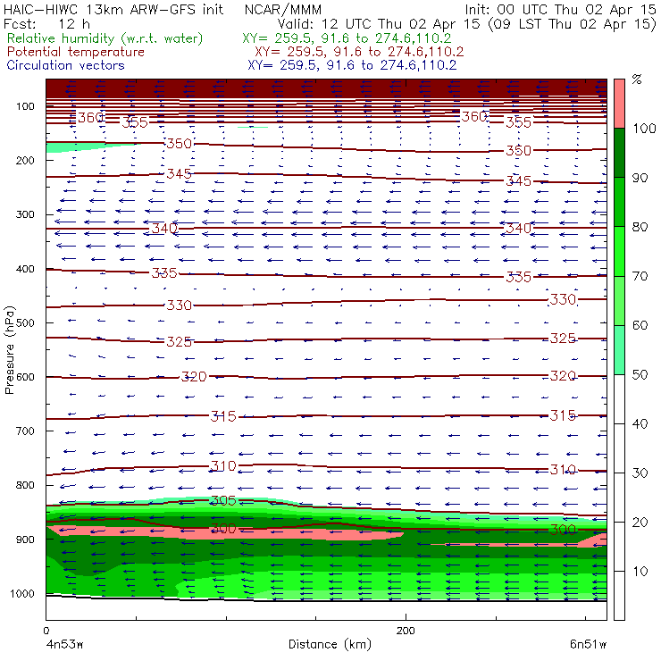The height and width of the screenshot is (661, 661).
Task: Click the left '345' contour label
Action: click(180, 173)
